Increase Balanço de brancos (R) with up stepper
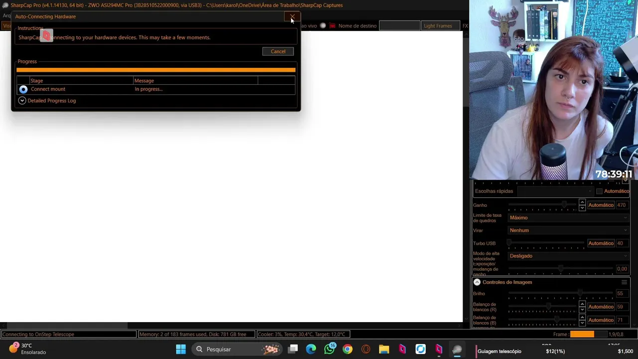 tap(582, 304)
